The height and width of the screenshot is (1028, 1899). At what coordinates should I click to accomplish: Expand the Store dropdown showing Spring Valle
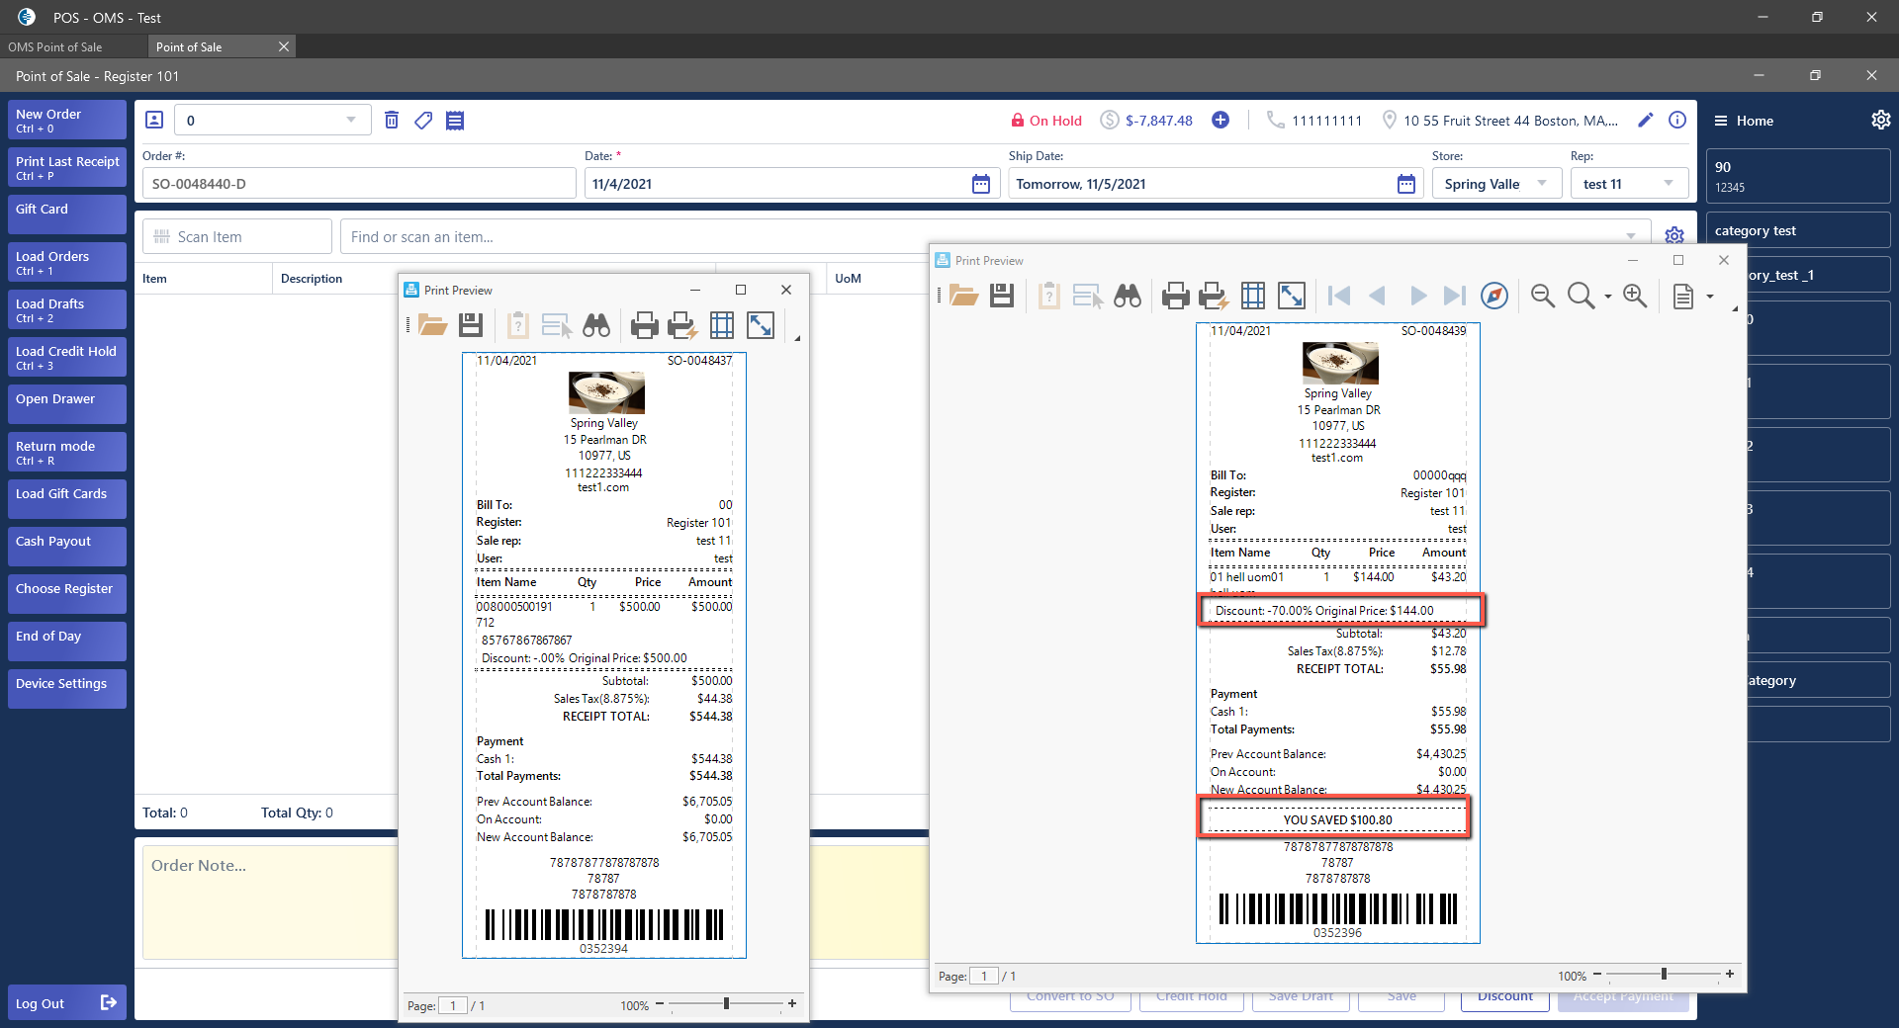click(x=1542, y=184)
